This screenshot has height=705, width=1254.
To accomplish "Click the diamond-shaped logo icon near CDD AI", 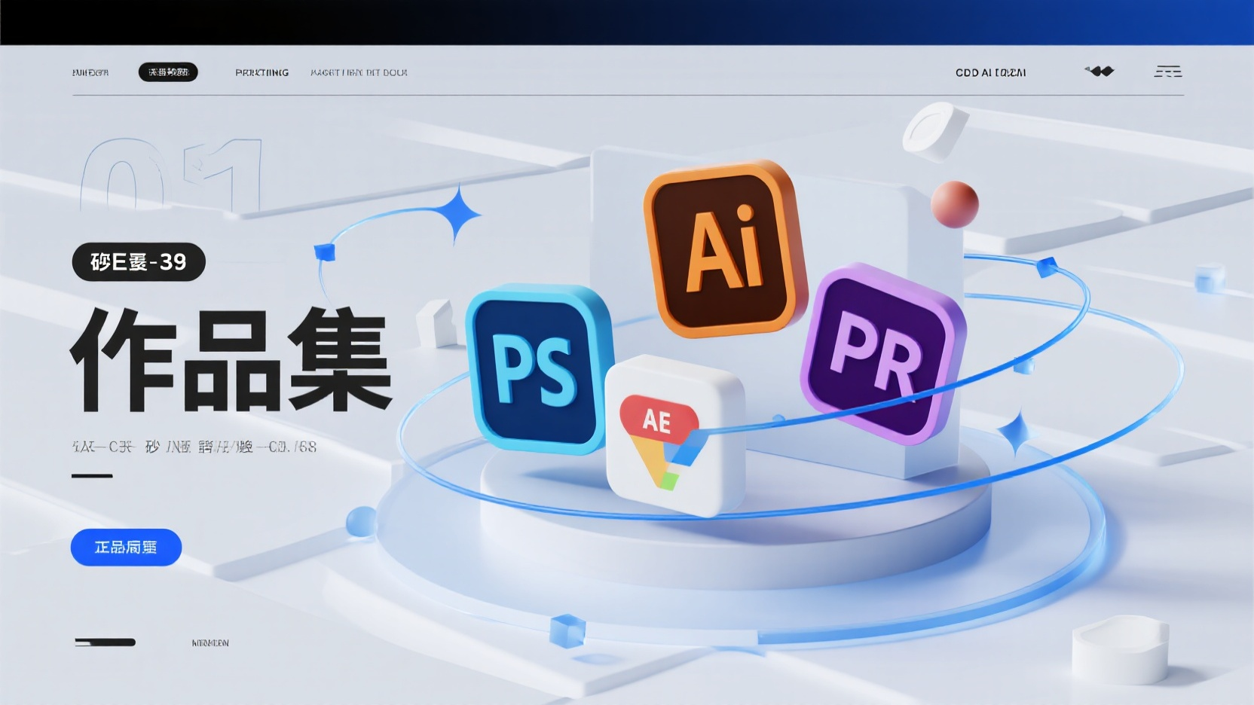I will coord(1100,72).
